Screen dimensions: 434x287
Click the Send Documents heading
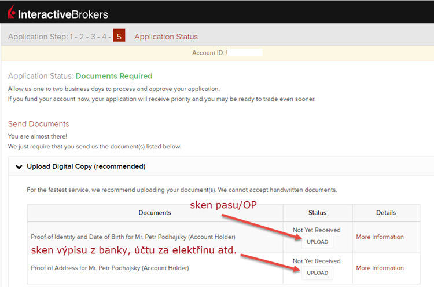[x=38, y=124]
